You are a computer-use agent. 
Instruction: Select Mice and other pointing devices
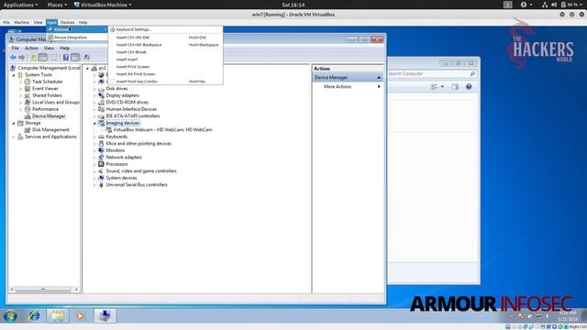point(138,144)
